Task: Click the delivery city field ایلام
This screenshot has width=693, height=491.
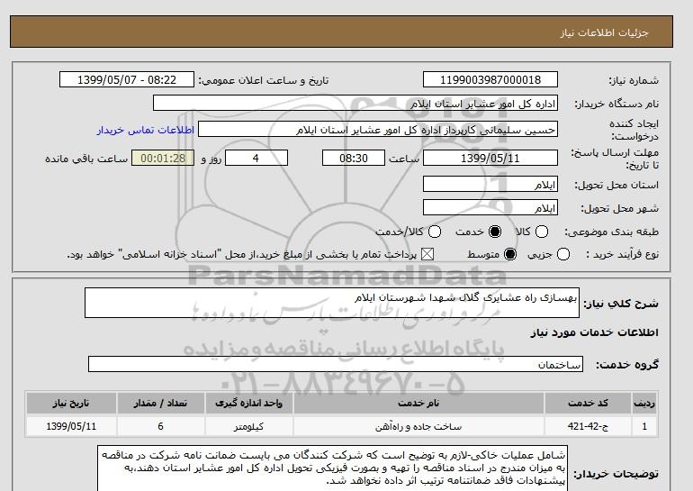Action: coord(490,207)
